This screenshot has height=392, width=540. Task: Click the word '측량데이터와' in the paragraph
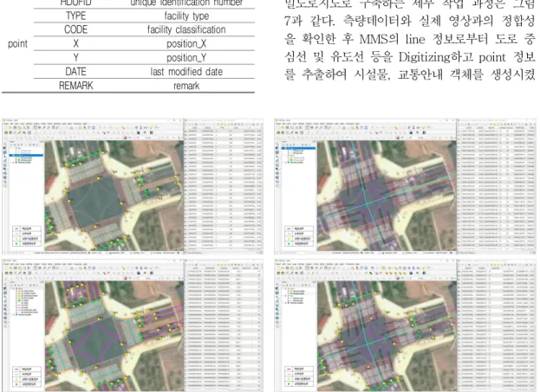click(377, 22)
